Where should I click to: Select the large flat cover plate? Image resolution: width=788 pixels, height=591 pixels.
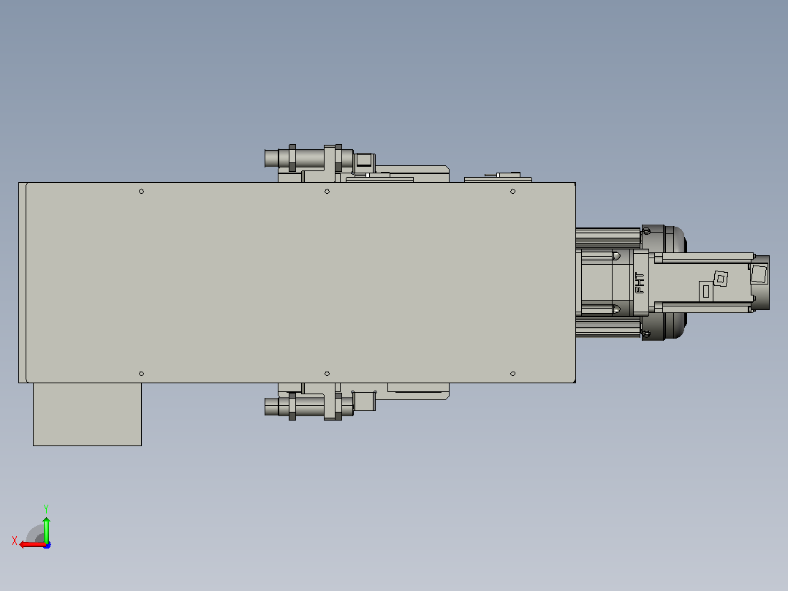coord(300,282)
